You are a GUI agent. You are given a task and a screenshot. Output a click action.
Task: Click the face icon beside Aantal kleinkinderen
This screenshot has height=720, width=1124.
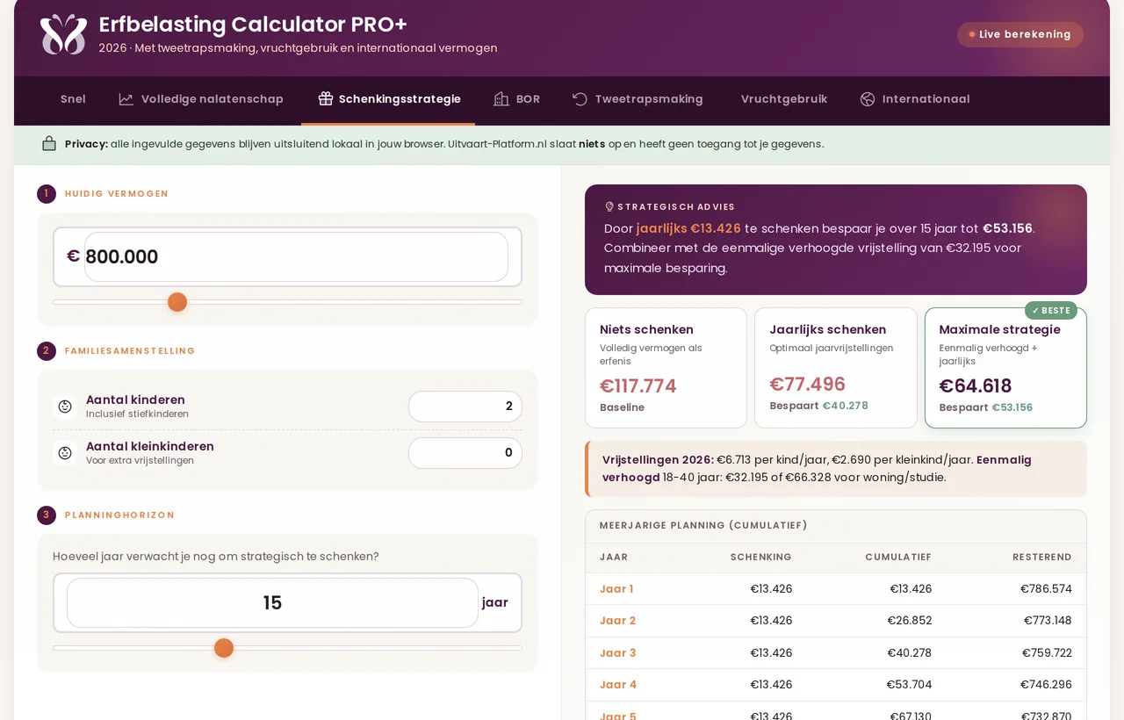pos(65,453)
